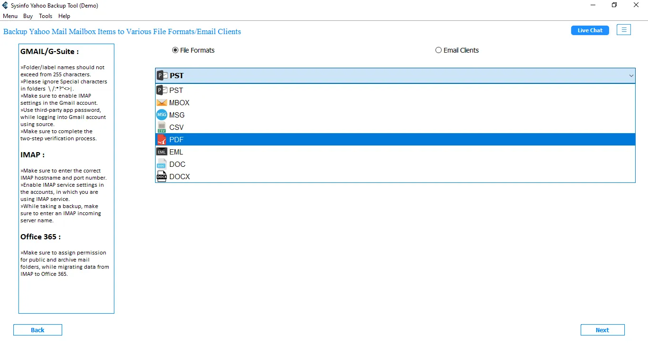Click the red PDF icon in the list
648x345 pixels.
point(162,140)
